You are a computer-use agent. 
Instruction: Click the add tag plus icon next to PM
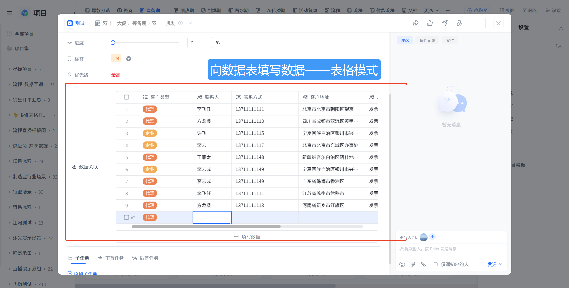129,59
